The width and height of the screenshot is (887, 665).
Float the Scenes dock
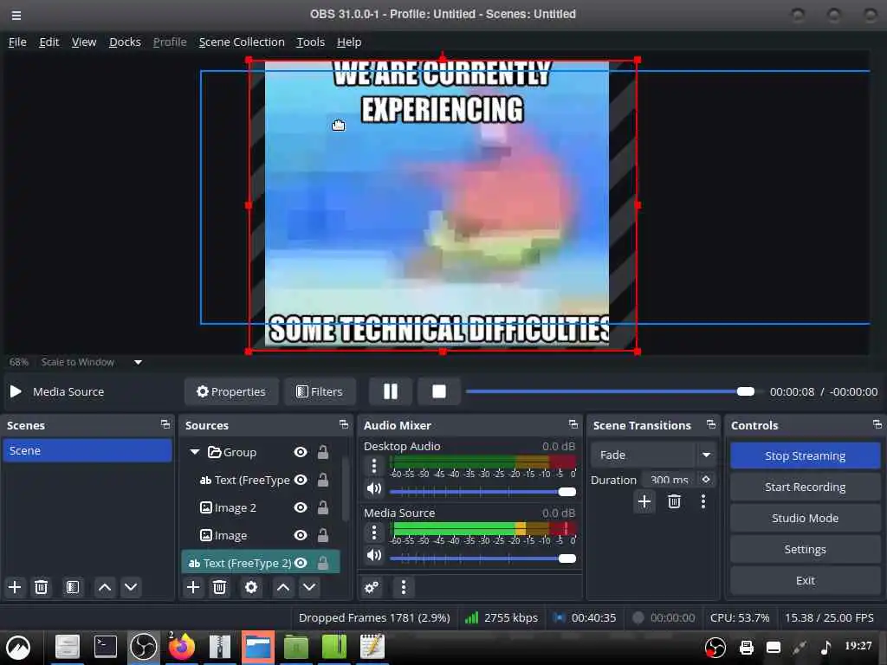point(165,424)
